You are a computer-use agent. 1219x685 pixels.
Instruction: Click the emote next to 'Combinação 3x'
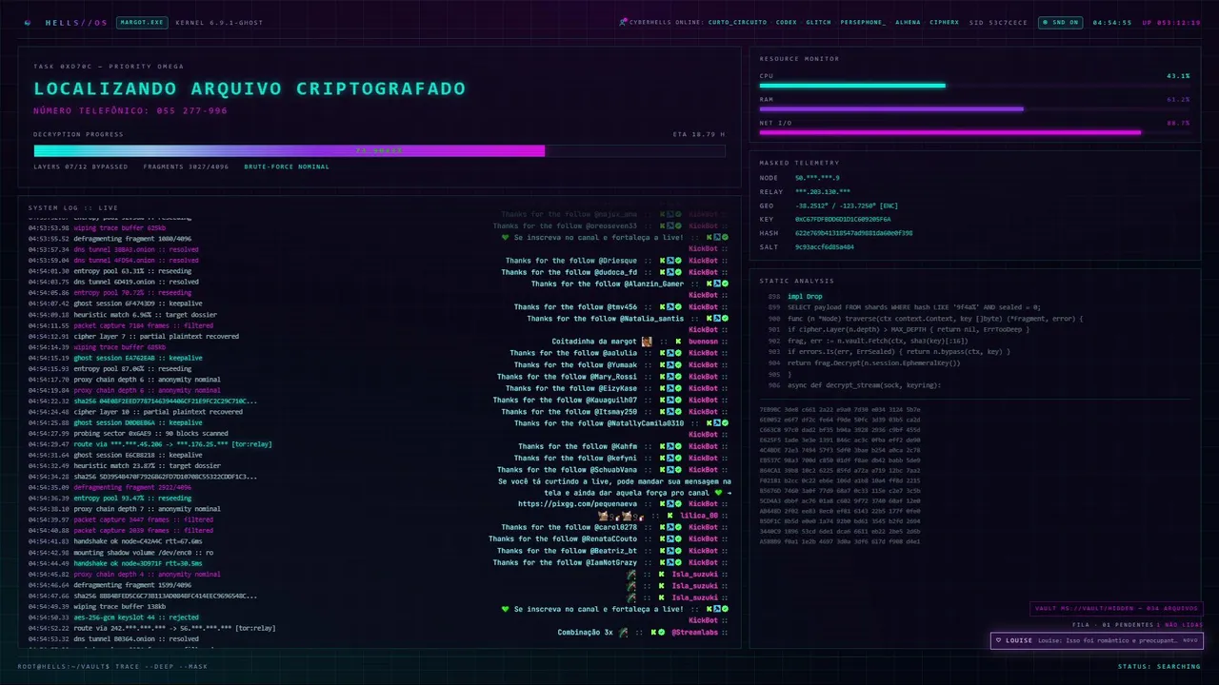pos(623,632)
